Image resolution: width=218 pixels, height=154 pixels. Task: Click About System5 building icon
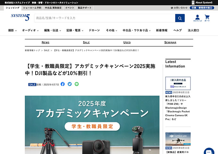pyautogui.click(x=193, y=3)
